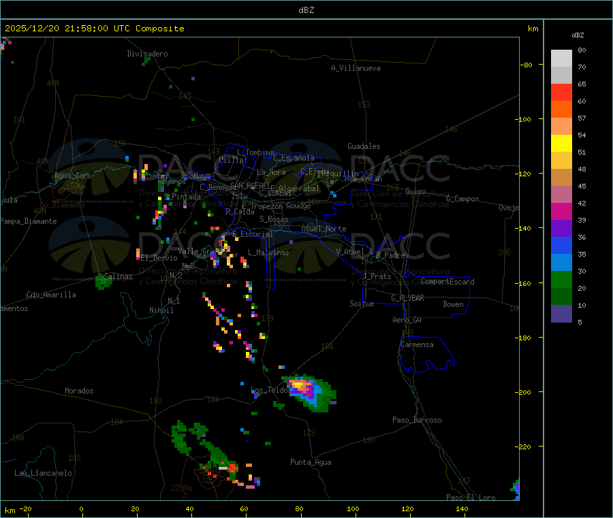Select the 'Soitue' location label
The image size is (613, 518).
coord(362,304)
